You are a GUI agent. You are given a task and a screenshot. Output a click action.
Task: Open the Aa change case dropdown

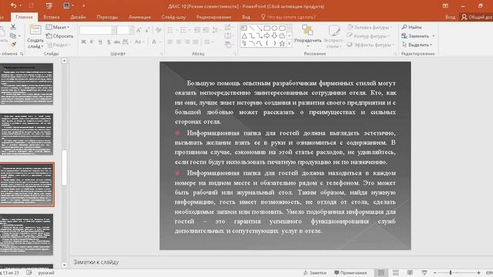click(x=139, y=42)
